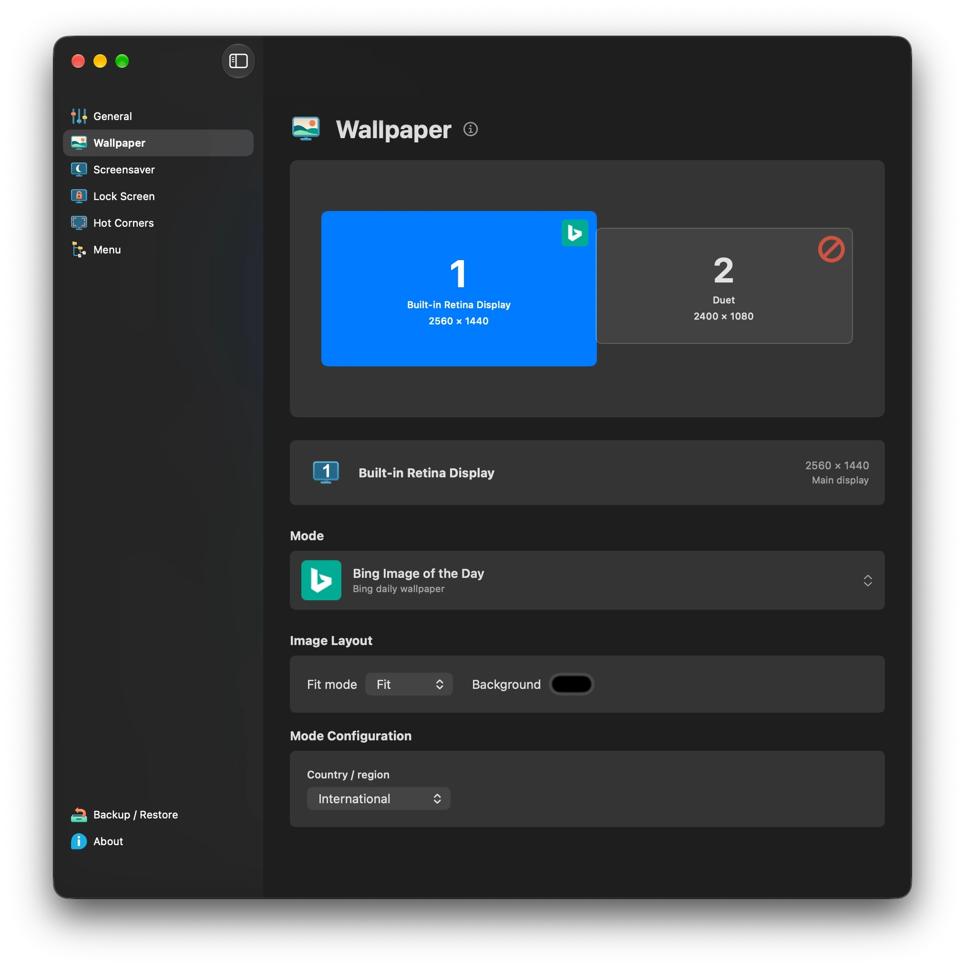Click the Menu tree icon
Image resolution: width=965 pixels, height=969 pixels.
click(79, 249)
